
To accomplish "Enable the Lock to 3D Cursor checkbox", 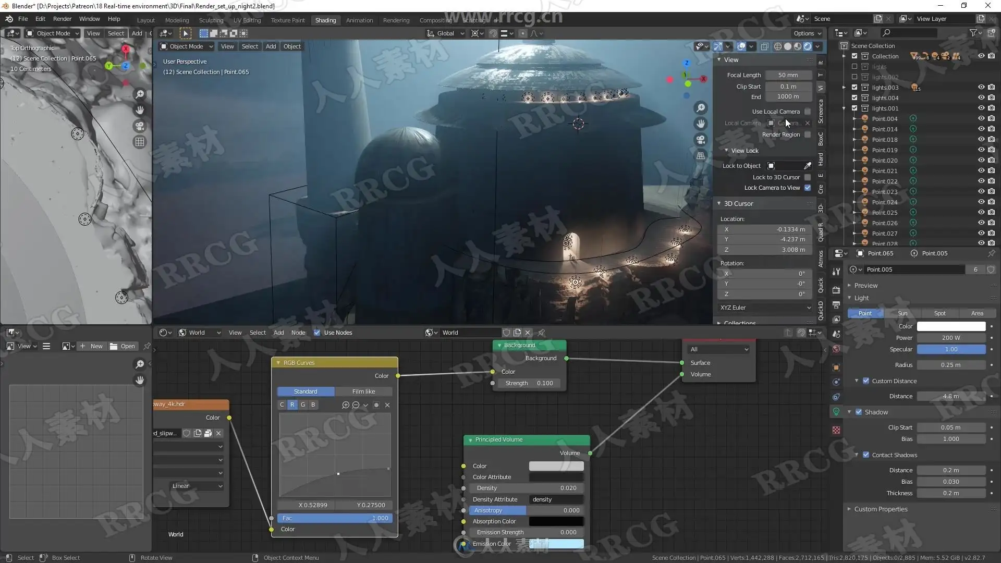I will (808, 177).
